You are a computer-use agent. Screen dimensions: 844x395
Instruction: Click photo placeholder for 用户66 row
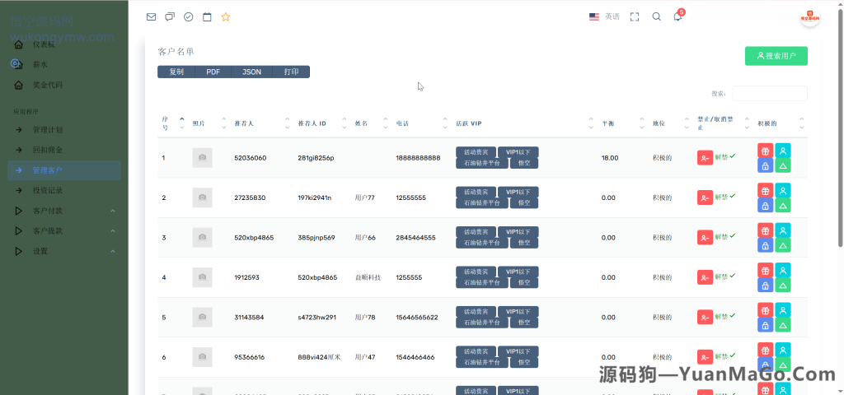coord(203,237)
